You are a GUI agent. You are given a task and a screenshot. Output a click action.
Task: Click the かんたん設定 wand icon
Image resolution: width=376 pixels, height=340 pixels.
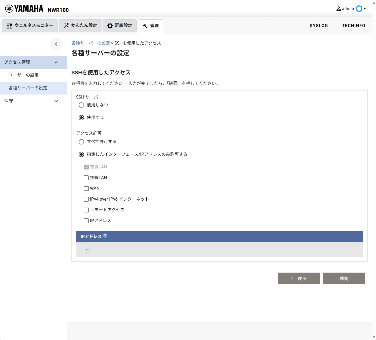click(x=66, y=26)
